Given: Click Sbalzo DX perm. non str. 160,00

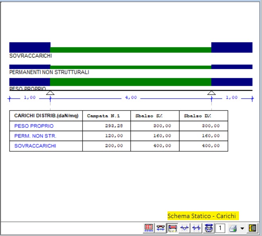Looking at the screenshot, I should [211, 135].
